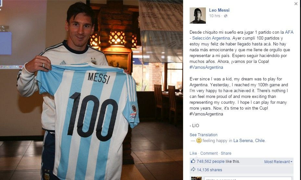Click the thumbs-up likes icon
Viewport: 301px width, 180px height.
point(193,161)
